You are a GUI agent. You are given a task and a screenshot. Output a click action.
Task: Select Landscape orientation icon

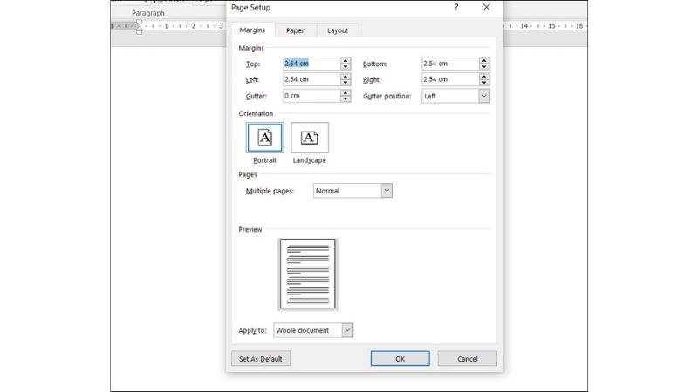click(x=310, y=138)
